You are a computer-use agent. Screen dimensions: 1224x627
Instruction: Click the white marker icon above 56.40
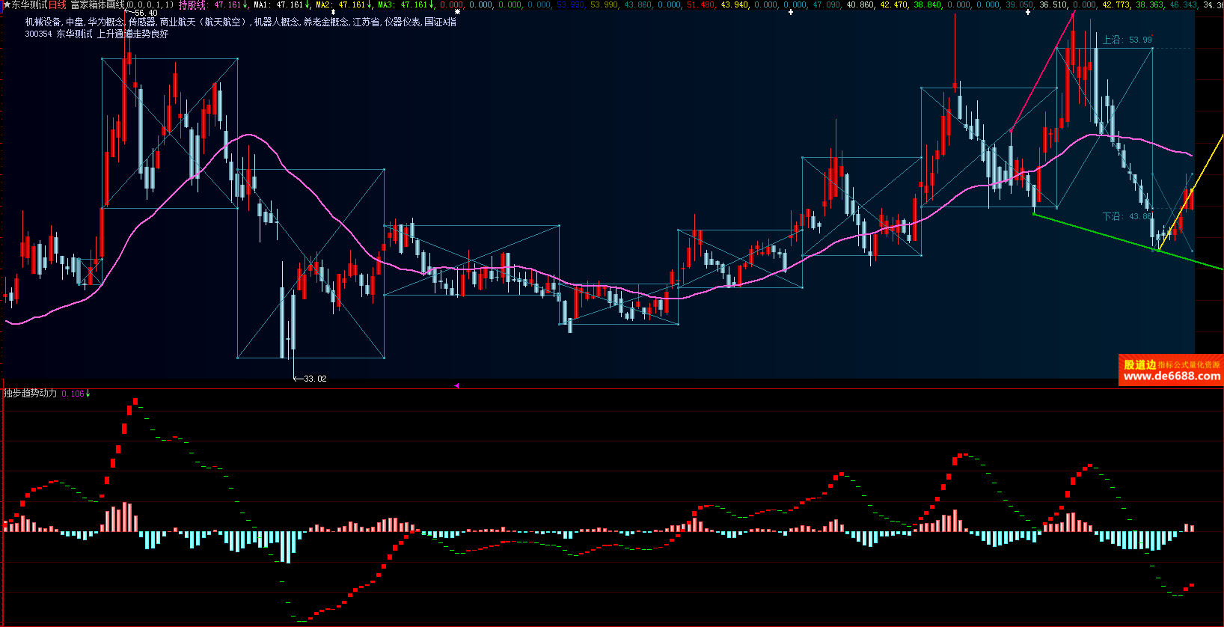pyautogui.click(x=333, y=12)
